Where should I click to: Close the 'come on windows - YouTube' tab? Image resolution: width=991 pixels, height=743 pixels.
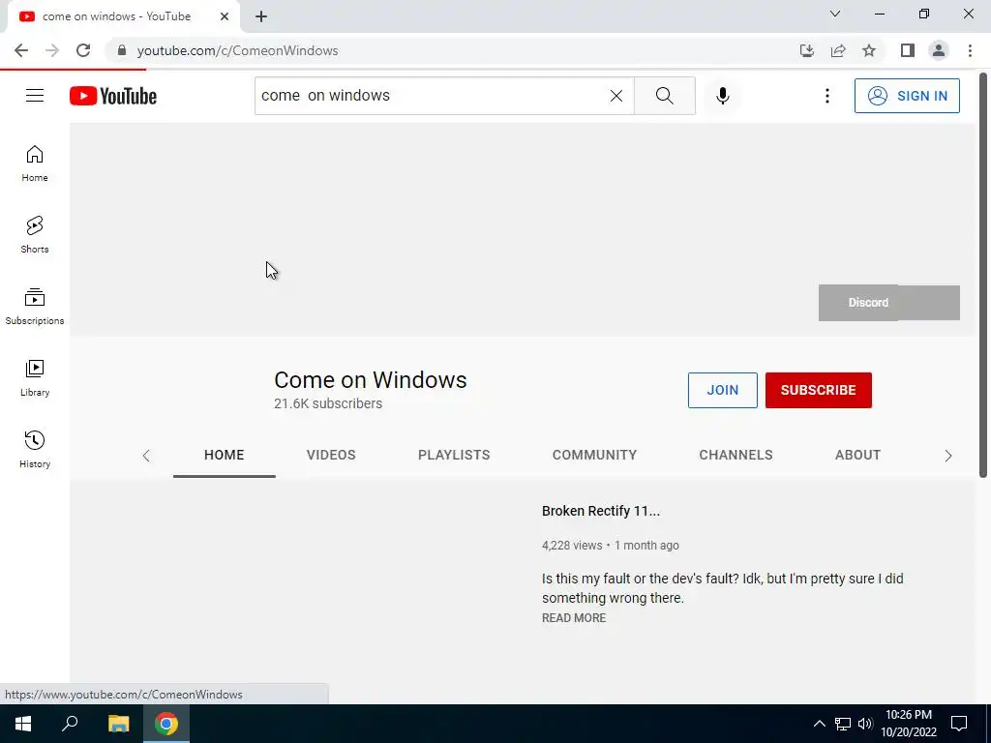coord(225,16)
